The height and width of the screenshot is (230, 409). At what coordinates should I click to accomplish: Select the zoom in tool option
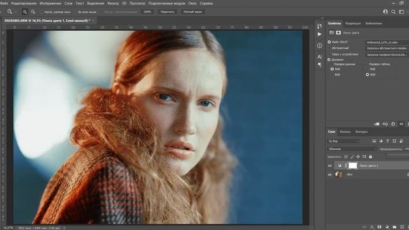pos(25,11)
